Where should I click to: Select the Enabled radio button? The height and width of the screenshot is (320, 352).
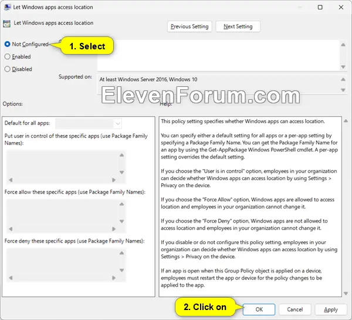tap(8, 56)
